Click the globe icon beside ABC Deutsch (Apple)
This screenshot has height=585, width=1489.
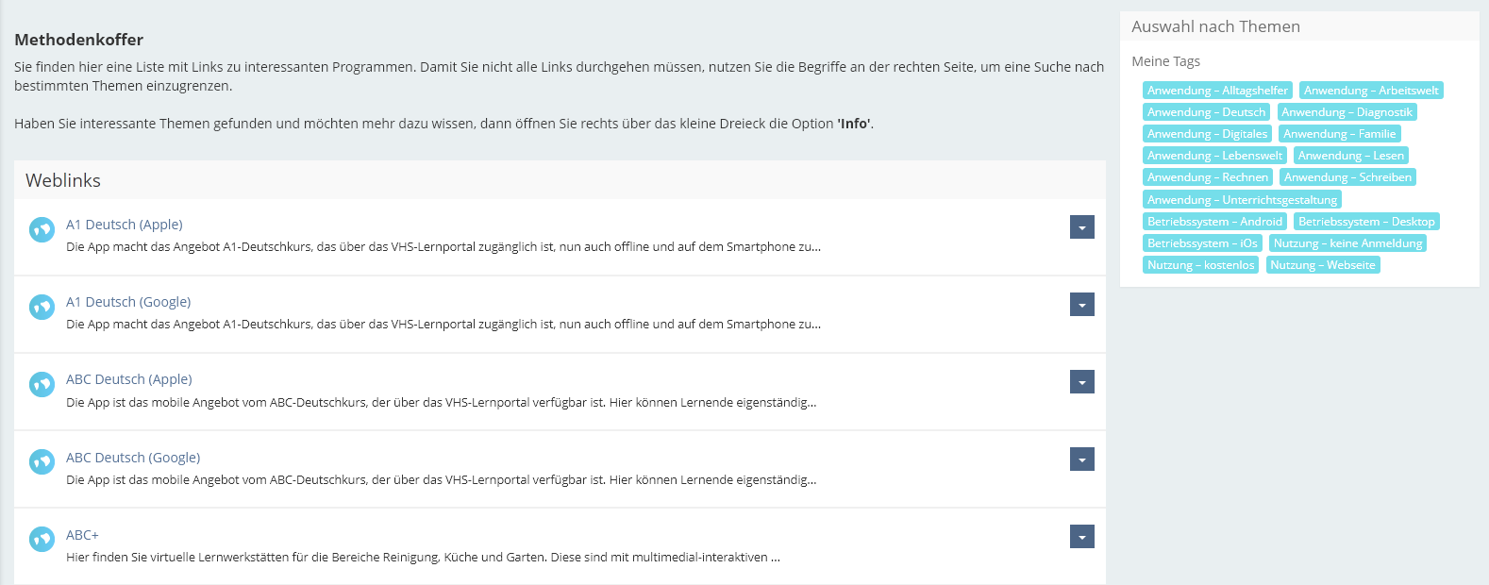point(42,384)
